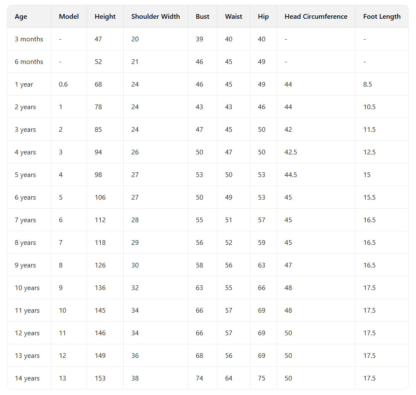
Task: Select the Head Circumference column header
Action: click(316, 17)
